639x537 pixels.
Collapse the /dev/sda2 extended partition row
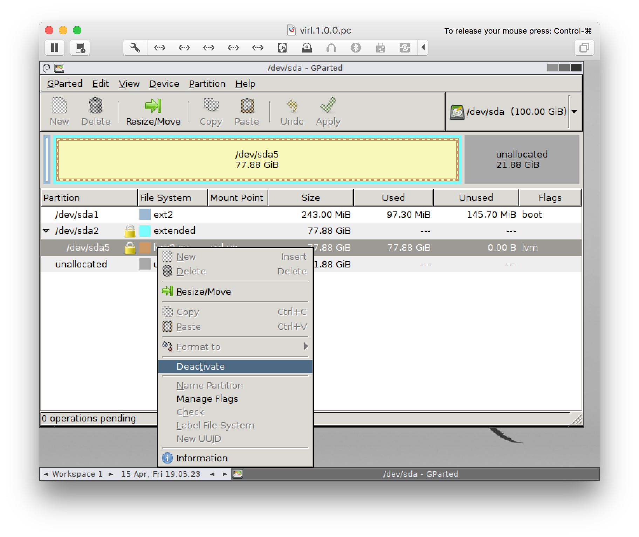pyautogui.click(x=47, y=230)
